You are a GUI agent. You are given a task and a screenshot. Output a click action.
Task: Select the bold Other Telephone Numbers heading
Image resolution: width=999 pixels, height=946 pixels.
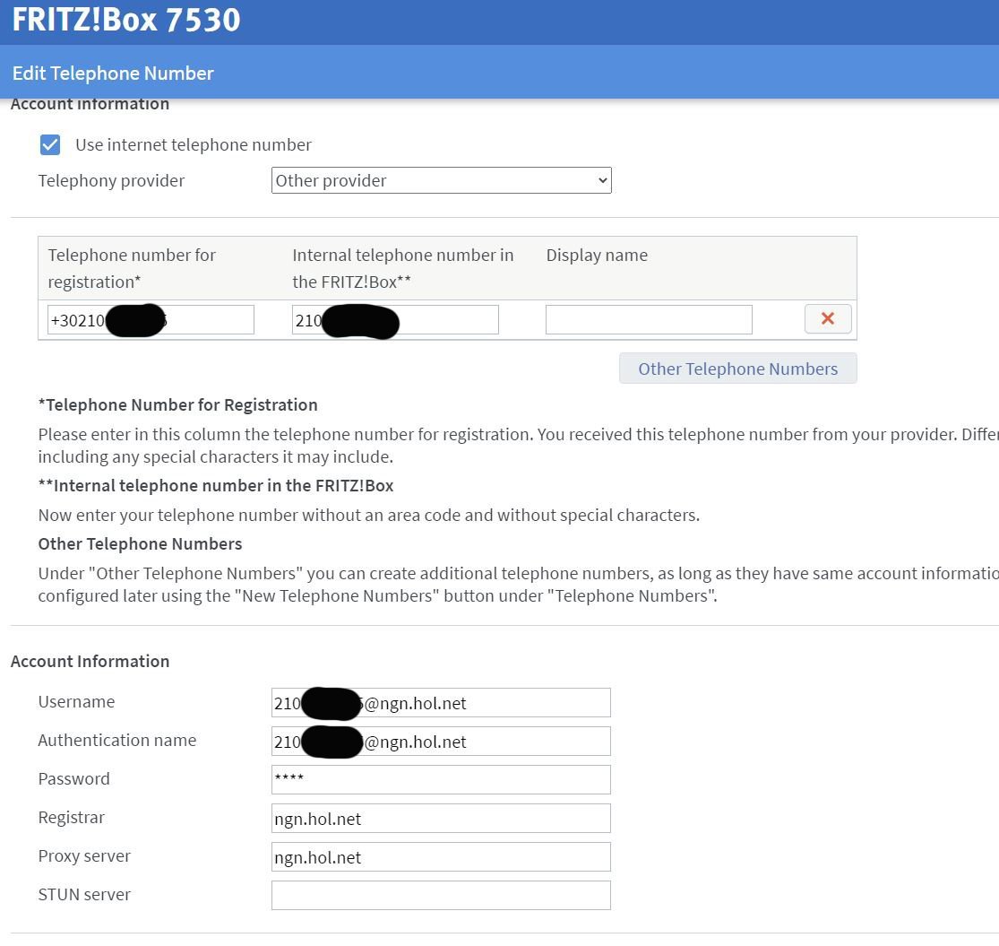140,543
